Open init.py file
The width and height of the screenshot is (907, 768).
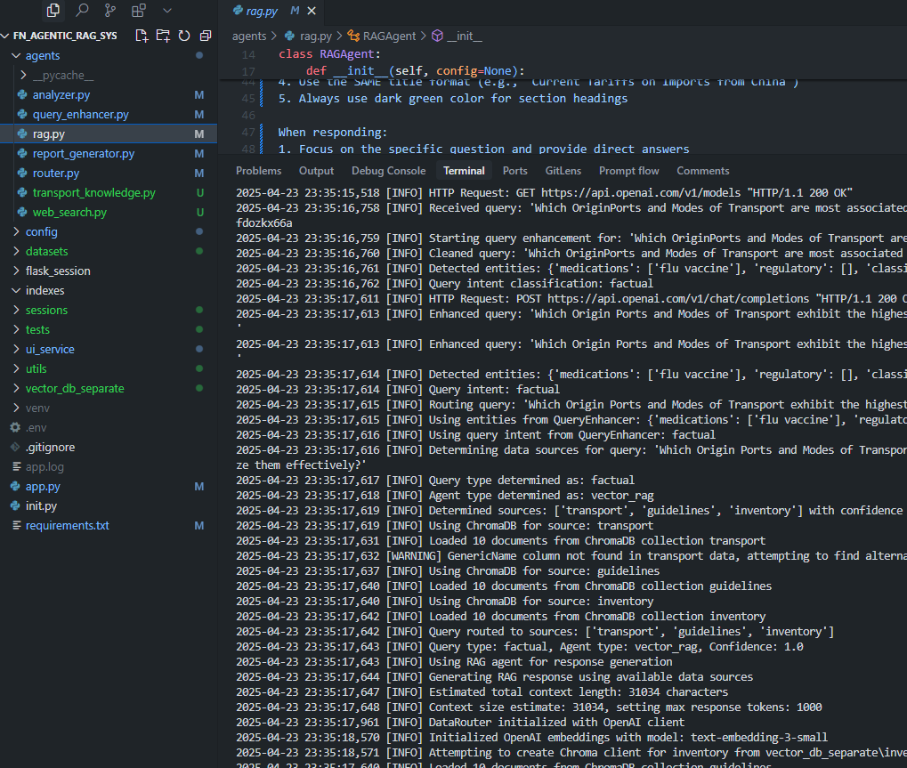pyautogui.click(x=41, y=506)
